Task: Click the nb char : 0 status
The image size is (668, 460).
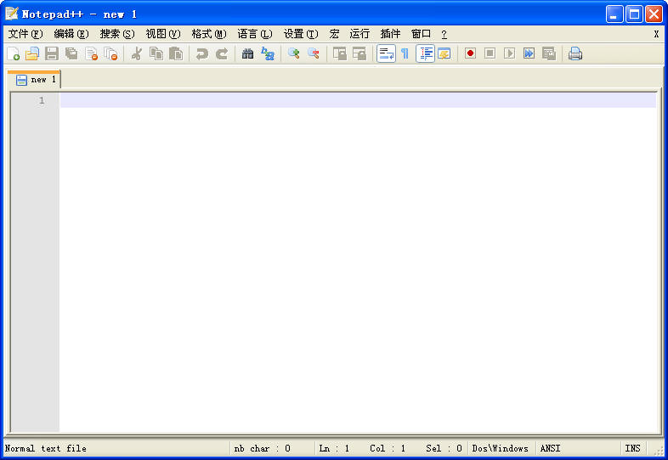Action: (x=262, y=448)
